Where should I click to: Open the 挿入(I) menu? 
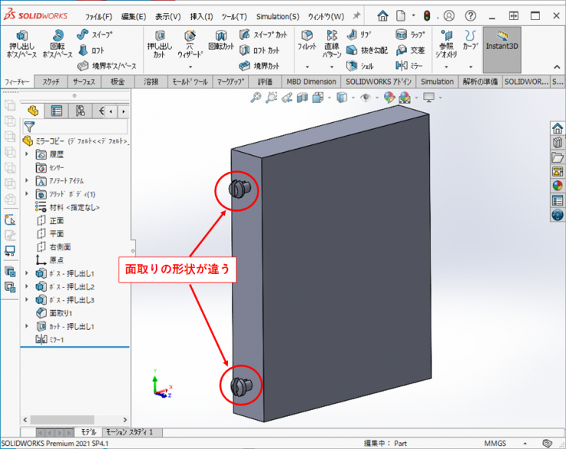202,16
